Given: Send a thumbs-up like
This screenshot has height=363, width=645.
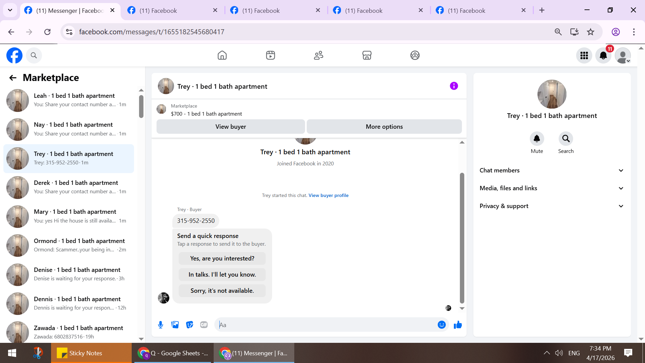Looking at the screenshot, I should click(458, 325).
